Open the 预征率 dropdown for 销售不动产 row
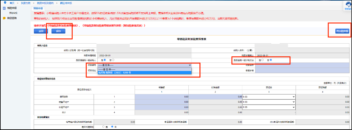Image resolution: width=352 pixels, height=130 pixels. point(269,102)
